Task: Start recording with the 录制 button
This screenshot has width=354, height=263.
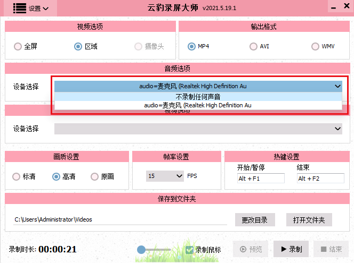Action: pyautogui.click(x=291, y=249)
